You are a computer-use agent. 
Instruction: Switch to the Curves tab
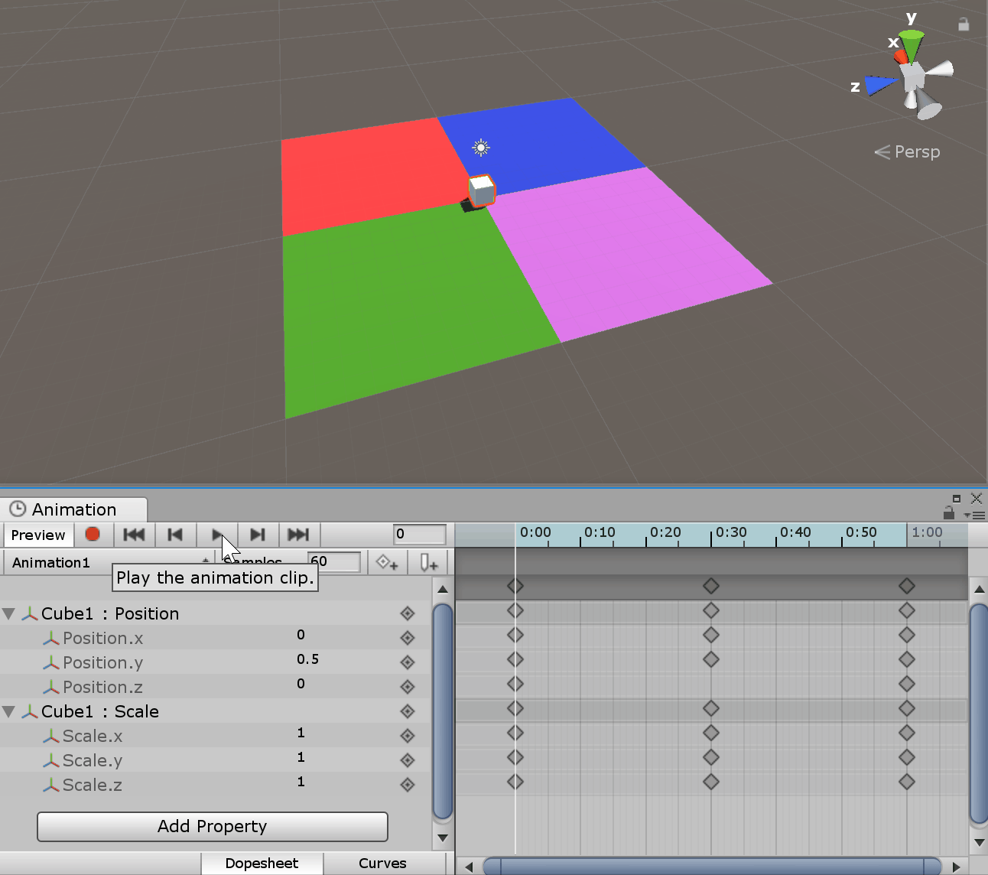[x=382, y=863]
